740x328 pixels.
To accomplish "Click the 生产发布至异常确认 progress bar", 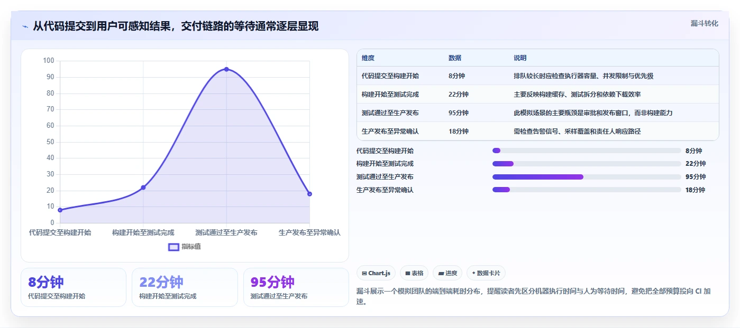I will [x=587, y=190].
